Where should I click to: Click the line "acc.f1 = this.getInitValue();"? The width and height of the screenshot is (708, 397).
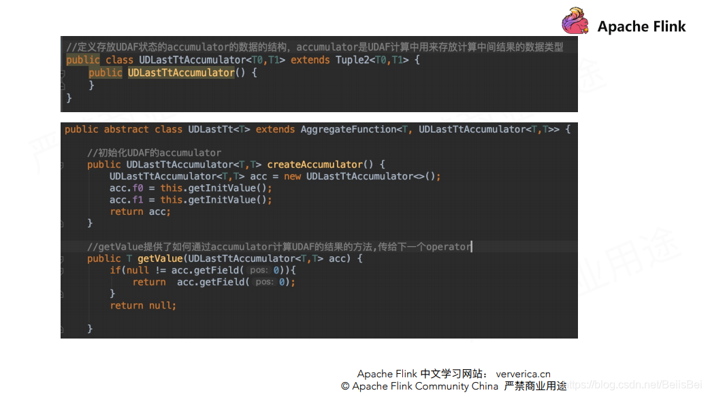point(191,200)
